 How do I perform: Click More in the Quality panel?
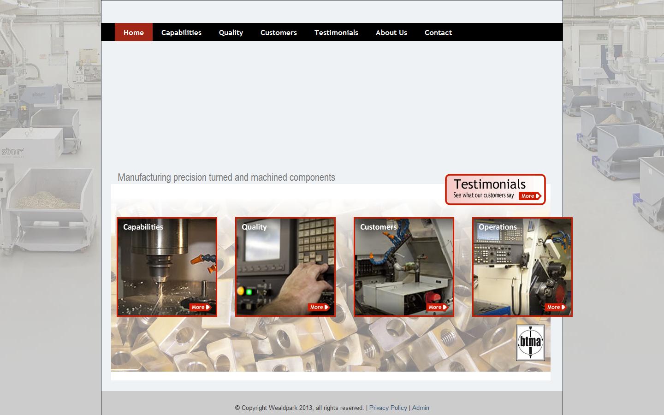318,307
